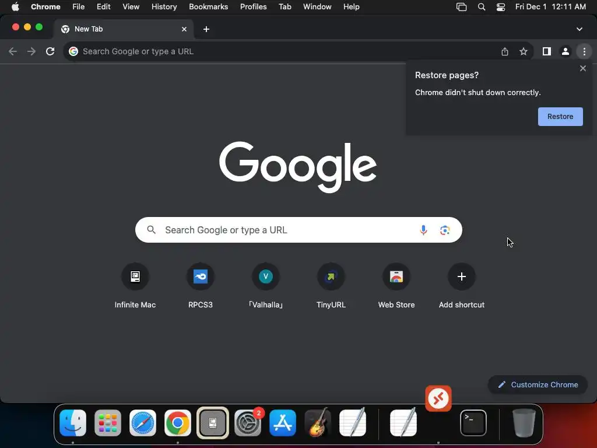Open the Trash in the dock
Viewport: 597px width, 448px height.
(524, 423)
